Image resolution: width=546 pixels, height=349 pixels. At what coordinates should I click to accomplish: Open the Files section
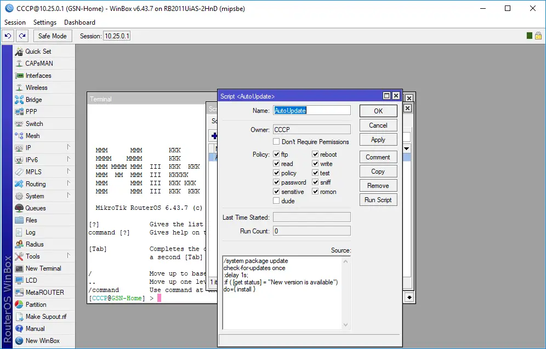[x=44, y=220]
